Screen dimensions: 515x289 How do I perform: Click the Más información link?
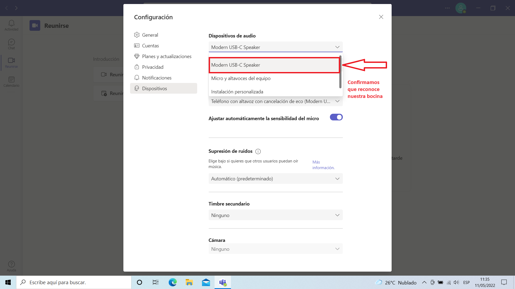click(x=323, y=165)
